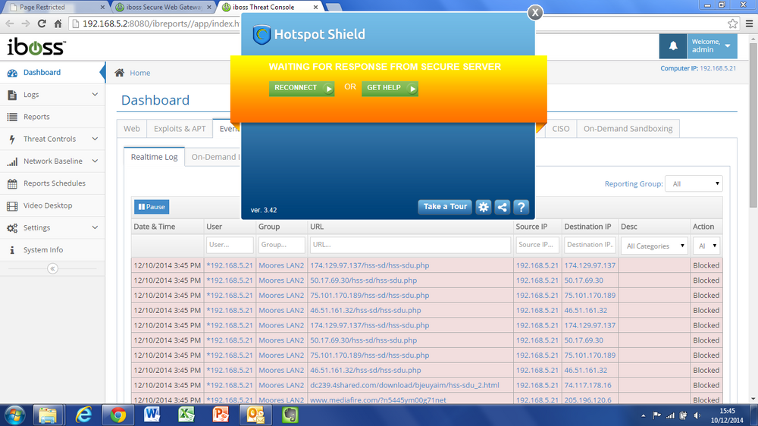Image resolution: width=758 pixels, height=426 pixels.
Task: Launch Internet Explorer from the taskbar
Action: (83, 415)
